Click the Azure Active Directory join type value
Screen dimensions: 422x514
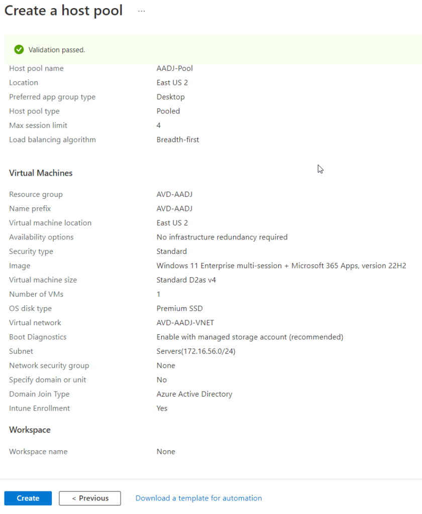(x=194, y=394)
